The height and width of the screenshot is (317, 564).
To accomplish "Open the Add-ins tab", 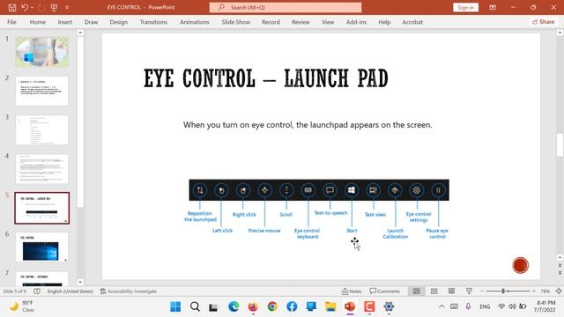I will point(356,22).
